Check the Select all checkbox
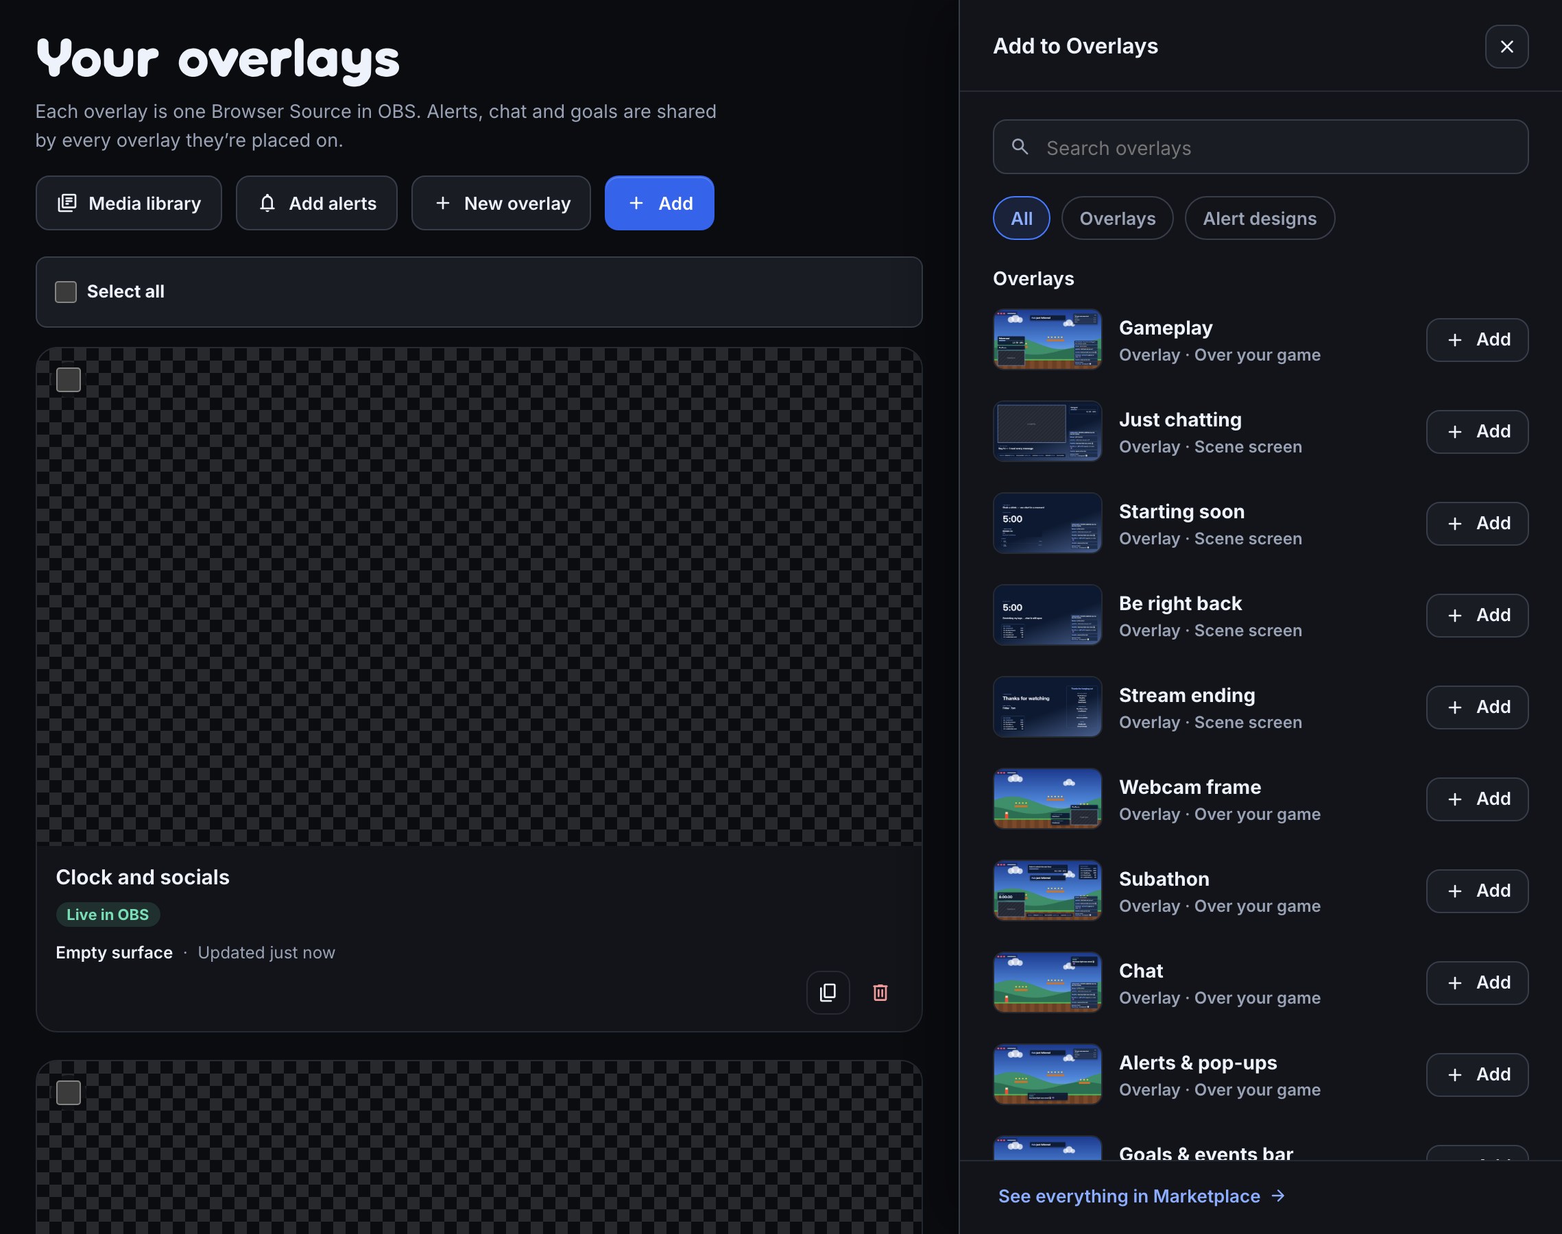1562x1234 pixels. click(x=66, y=292)
